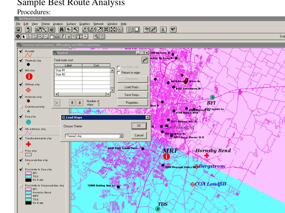Toggle Offices.shp theme checkbox

coord(21,84)
